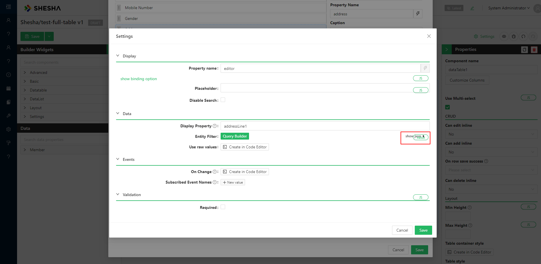Click the undo icon in the top toolbar
The height and width of the screenshot is (264, 541).
[x=523, y=36]
